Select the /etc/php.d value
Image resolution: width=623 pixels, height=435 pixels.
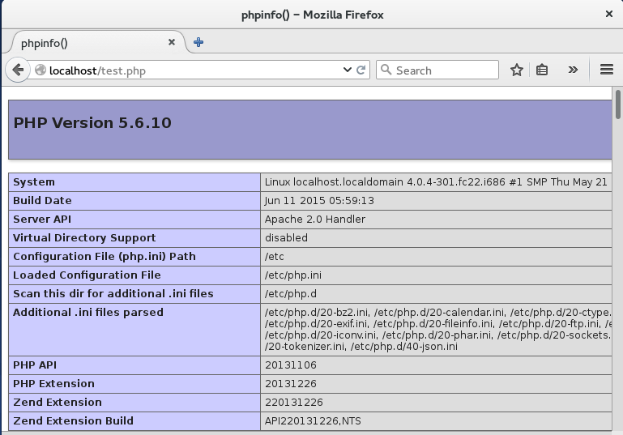point(291,294)
